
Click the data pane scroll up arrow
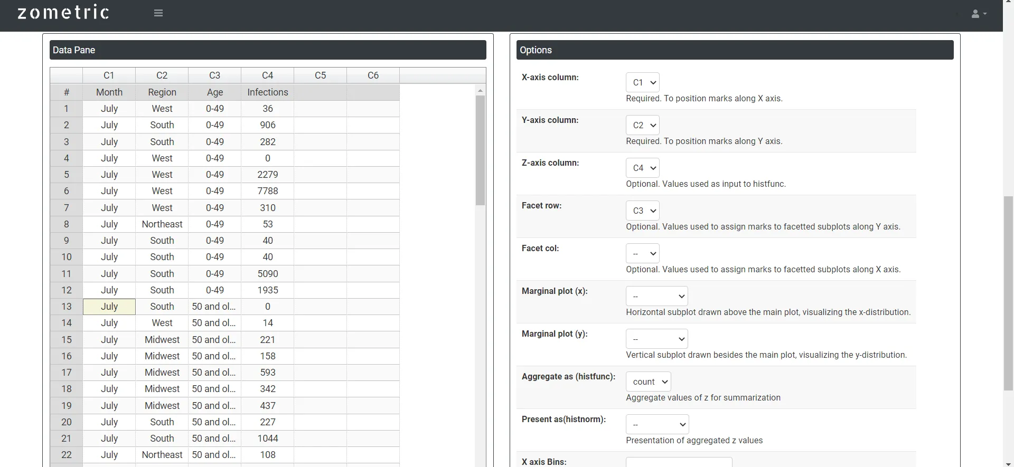click(480, 90)
